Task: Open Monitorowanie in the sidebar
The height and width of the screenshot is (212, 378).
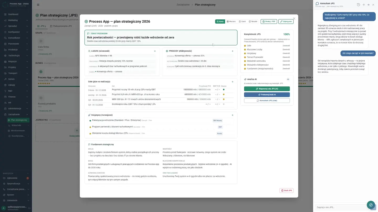Action: pyautogui.click(x=18, y=131)
